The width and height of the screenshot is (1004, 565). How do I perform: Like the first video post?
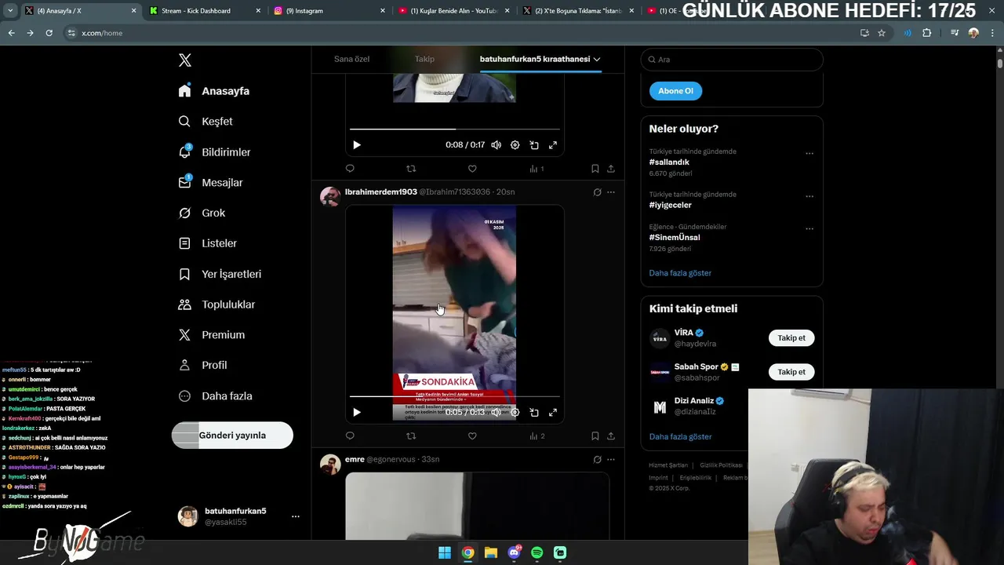tap(472, 169)
